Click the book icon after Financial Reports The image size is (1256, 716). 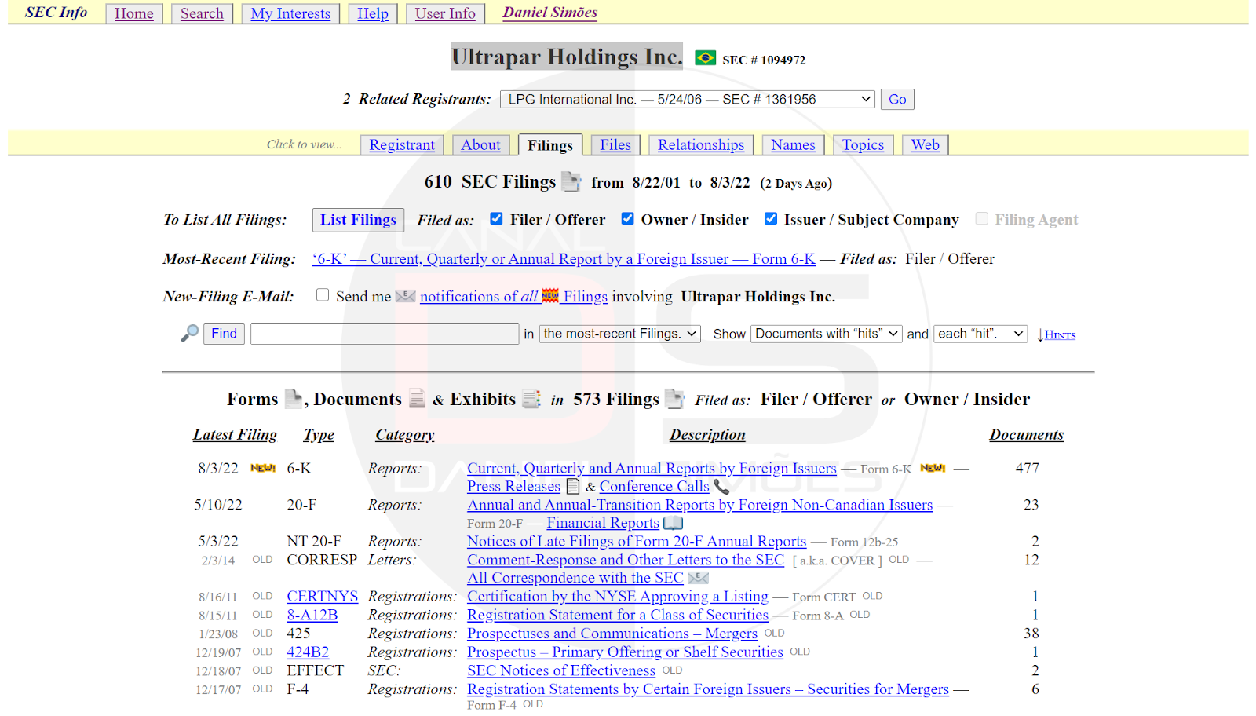click(673, 523)
